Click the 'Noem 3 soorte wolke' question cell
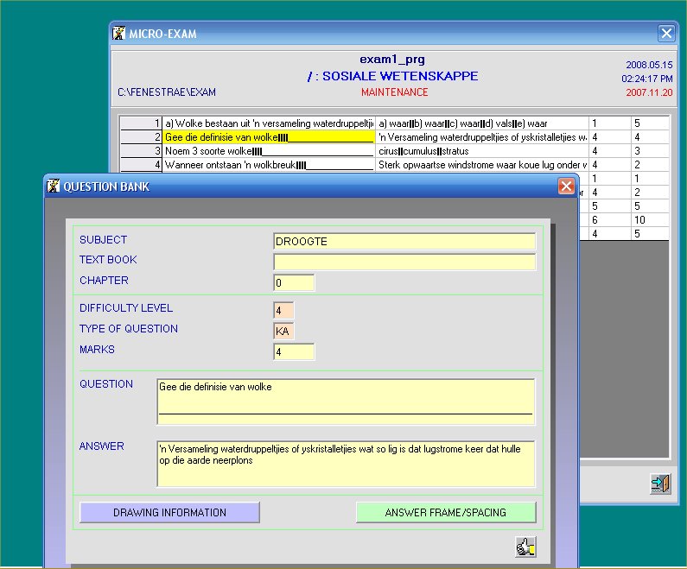Image resolution: width=687 pixels, height=569 pixels. click(x=268, y=151)
